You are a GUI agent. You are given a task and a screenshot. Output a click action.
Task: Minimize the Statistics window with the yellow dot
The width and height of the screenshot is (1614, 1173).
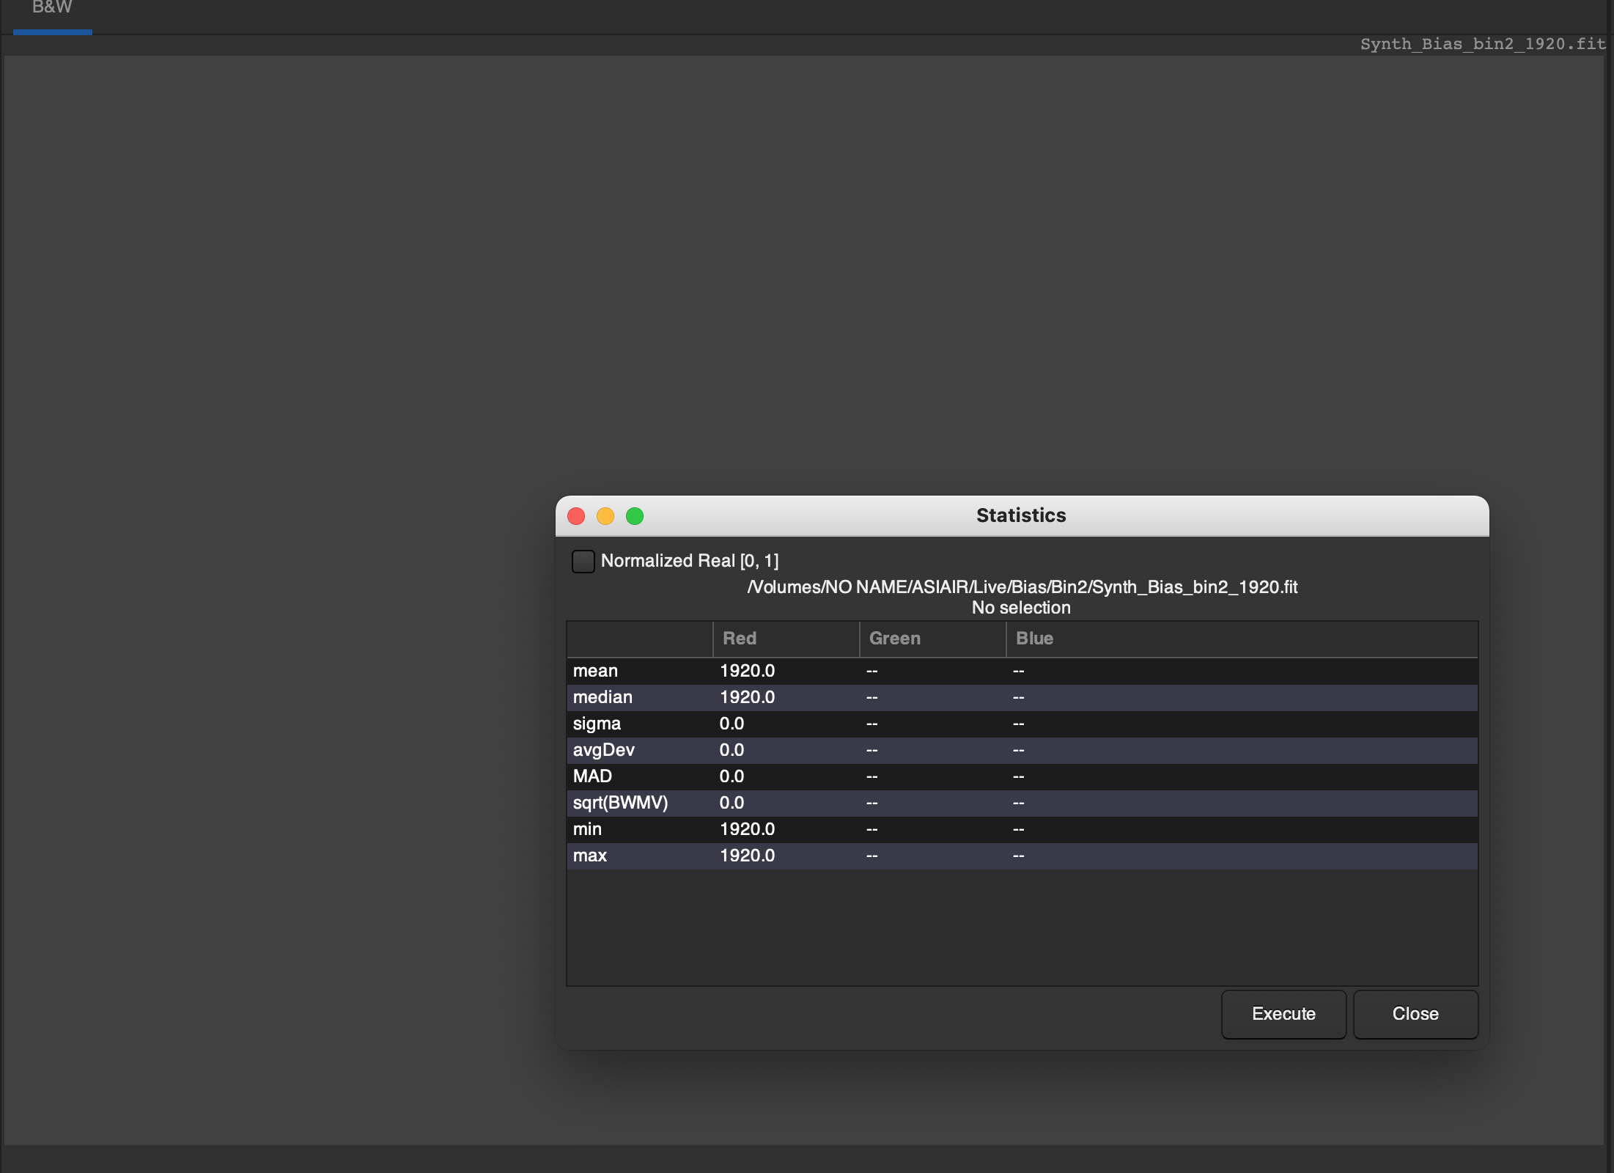605,516
